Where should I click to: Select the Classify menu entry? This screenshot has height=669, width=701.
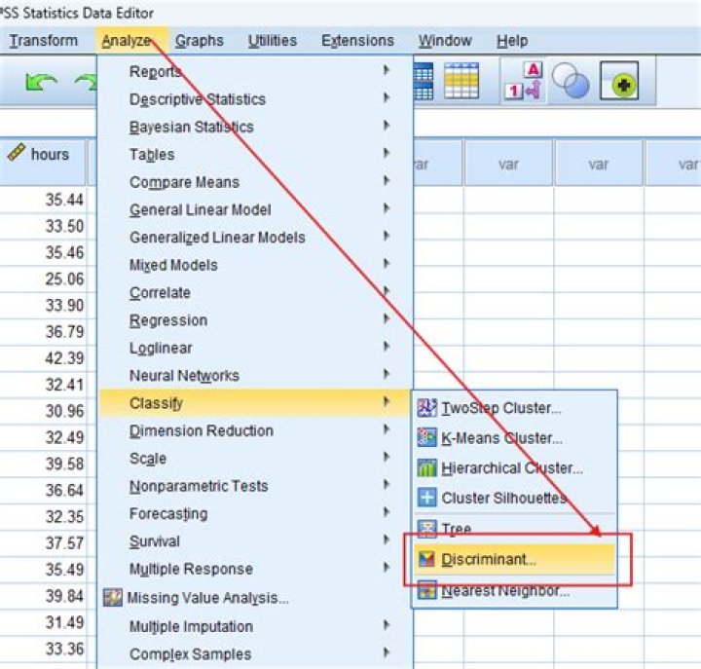click(255, 403)
